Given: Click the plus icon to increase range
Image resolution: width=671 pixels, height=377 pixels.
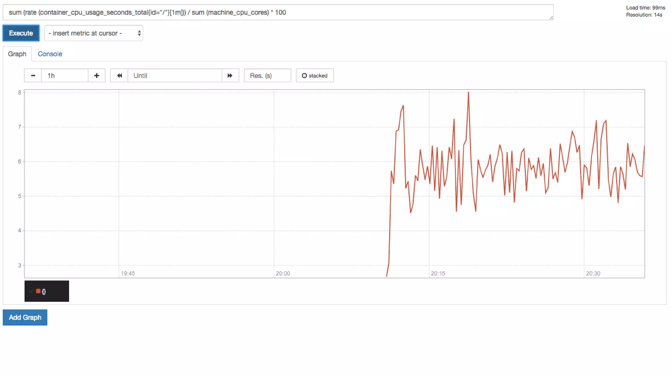Looking at the screenshot, I should (96, 76).
